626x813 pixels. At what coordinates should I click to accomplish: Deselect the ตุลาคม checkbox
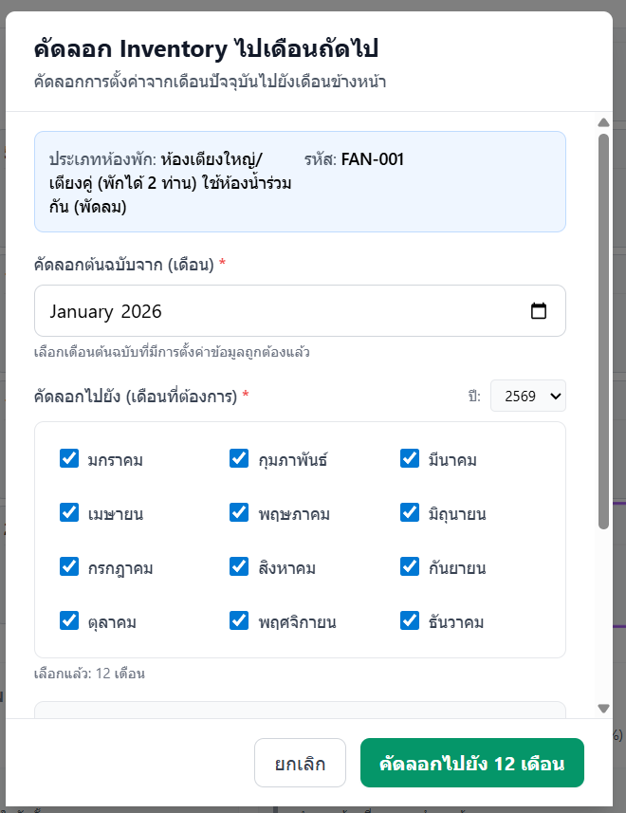tap(69, 621)
